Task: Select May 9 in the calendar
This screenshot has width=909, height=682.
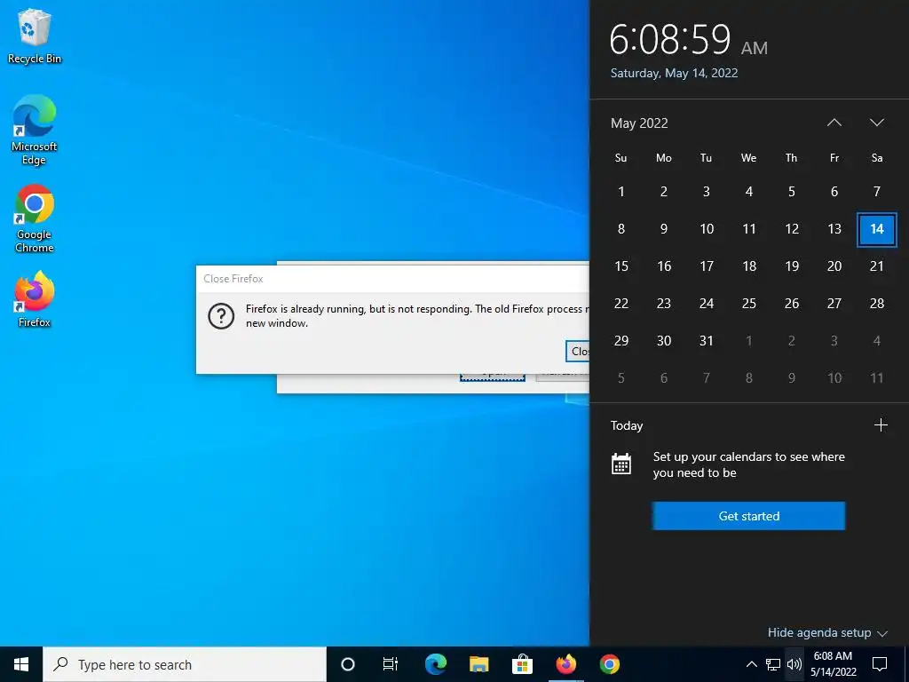Action: coord(664,229)
